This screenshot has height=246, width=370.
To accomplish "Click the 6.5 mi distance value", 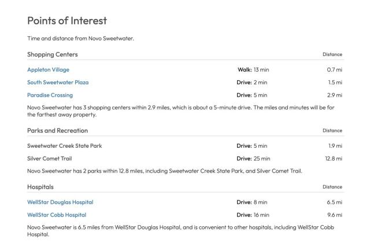I will click(x=335, y=202).
